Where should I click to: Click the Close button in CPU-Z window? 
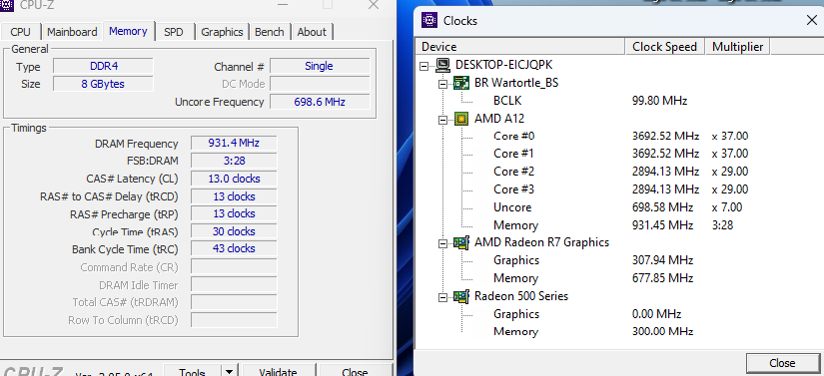[355, 371]
